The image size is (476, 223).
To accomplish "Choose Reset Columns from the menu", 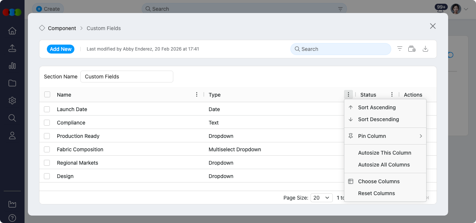I will pyautogui.click(x=376, y=193).
